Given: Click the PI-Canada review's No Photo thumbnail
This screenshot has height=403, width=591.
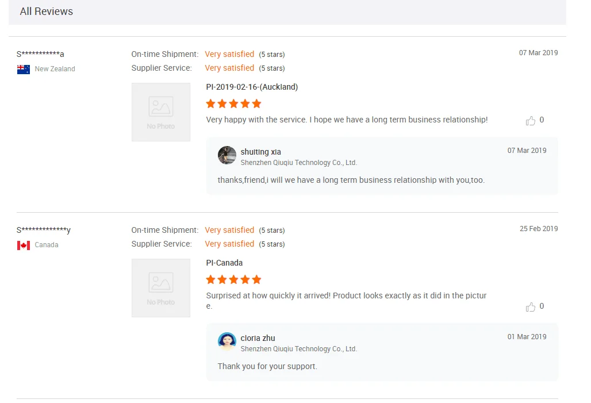Looking at the screenshot, I should pyautogui.click(x=161, y=288).
